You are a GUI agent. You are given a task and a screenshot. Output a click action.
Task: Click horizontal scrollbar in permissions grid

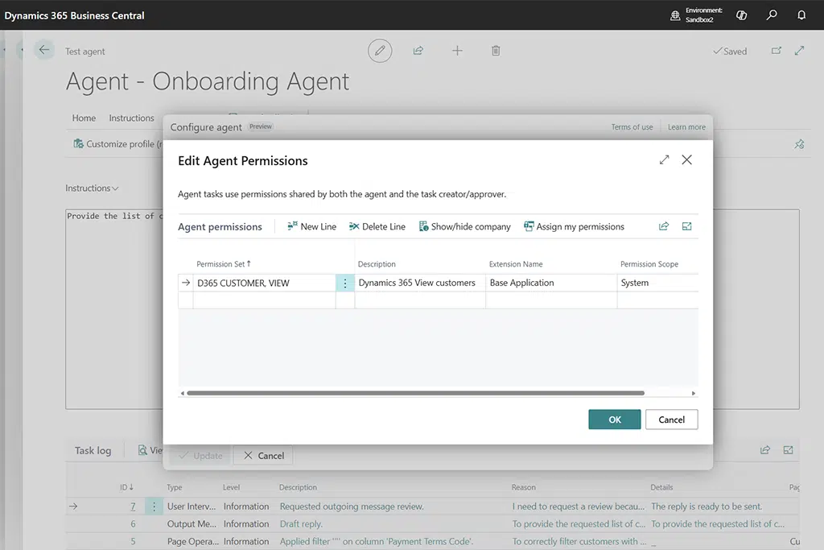click(x=416, y=393)
